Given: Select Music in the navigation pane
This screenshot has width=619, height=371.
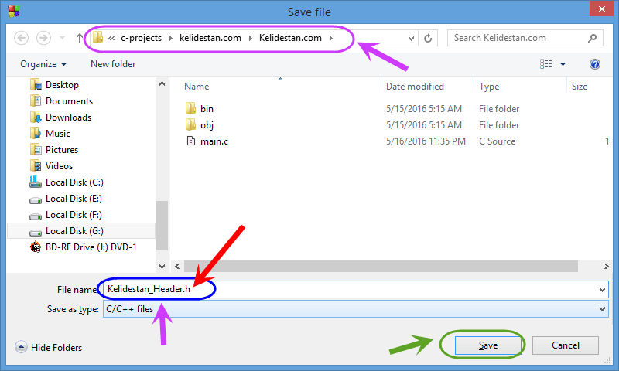Looking at the screenshot, I should click(57, 133).
